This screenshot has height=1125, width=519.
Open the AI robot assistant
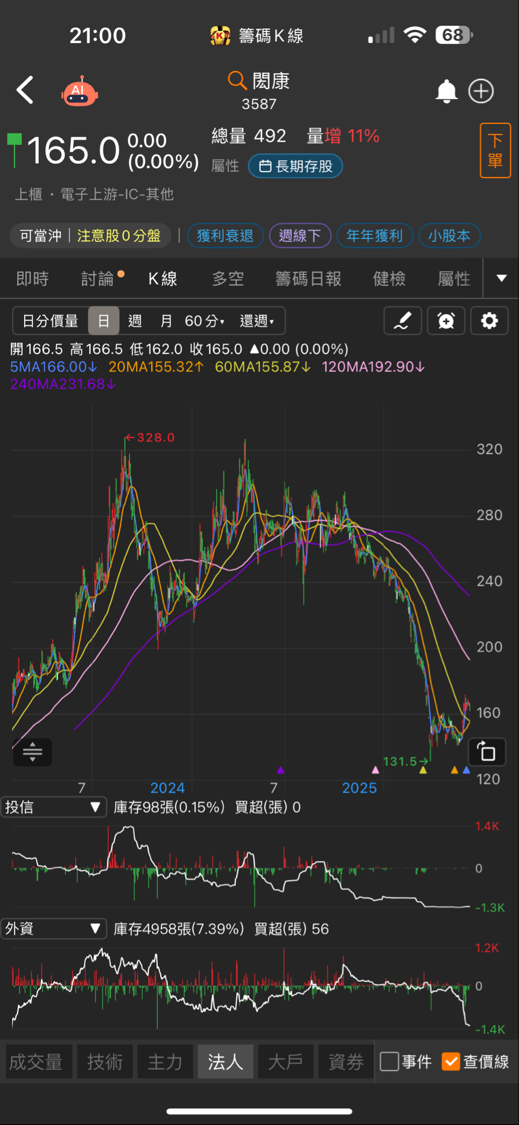79,91
